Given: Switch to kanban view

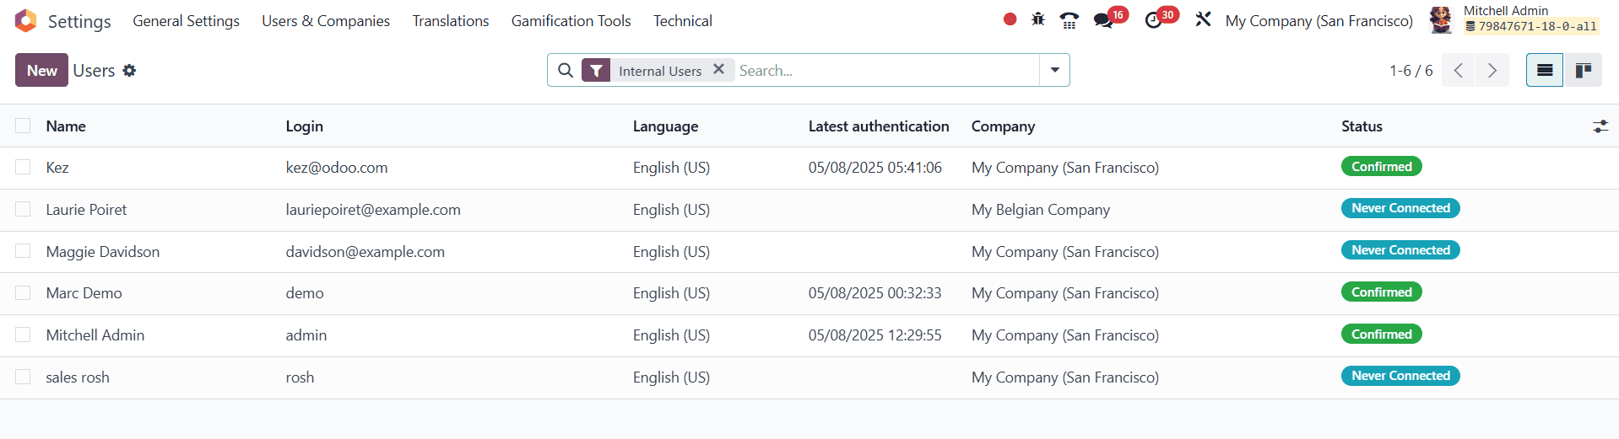Looking at the screenshot, I should coord(1584,70).
